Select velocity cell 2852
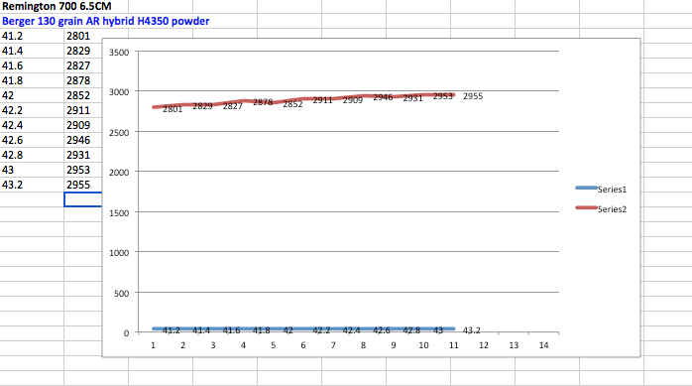The height and width of the screenshot is (386, 692). [x=83, y=95]
